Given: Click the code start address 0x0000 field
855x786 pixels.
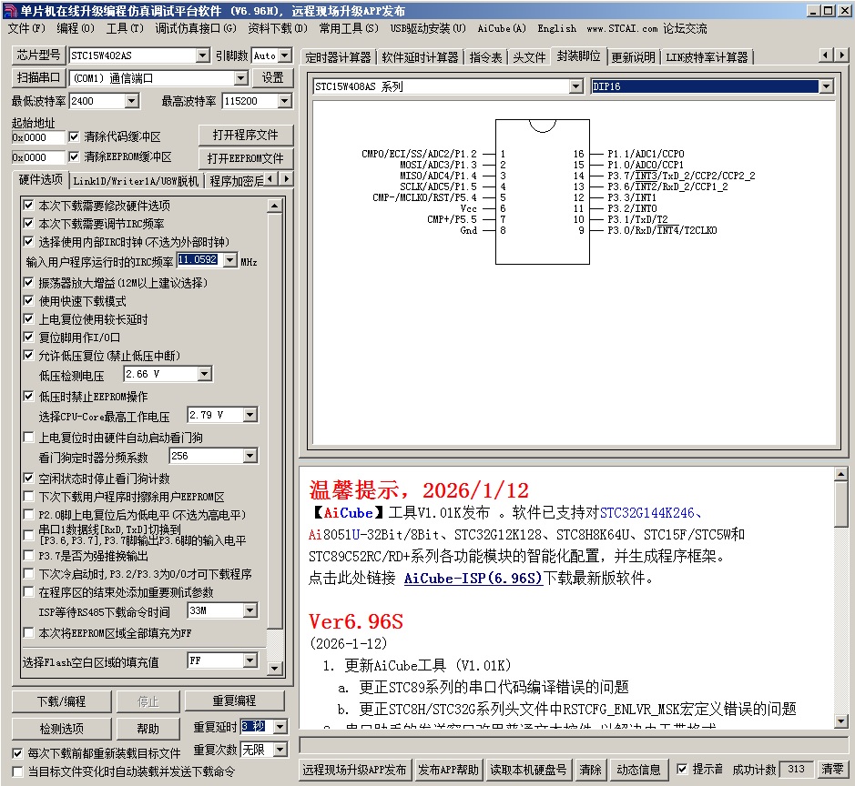Looking at the screenshot, I should click(x=37, y=137).
